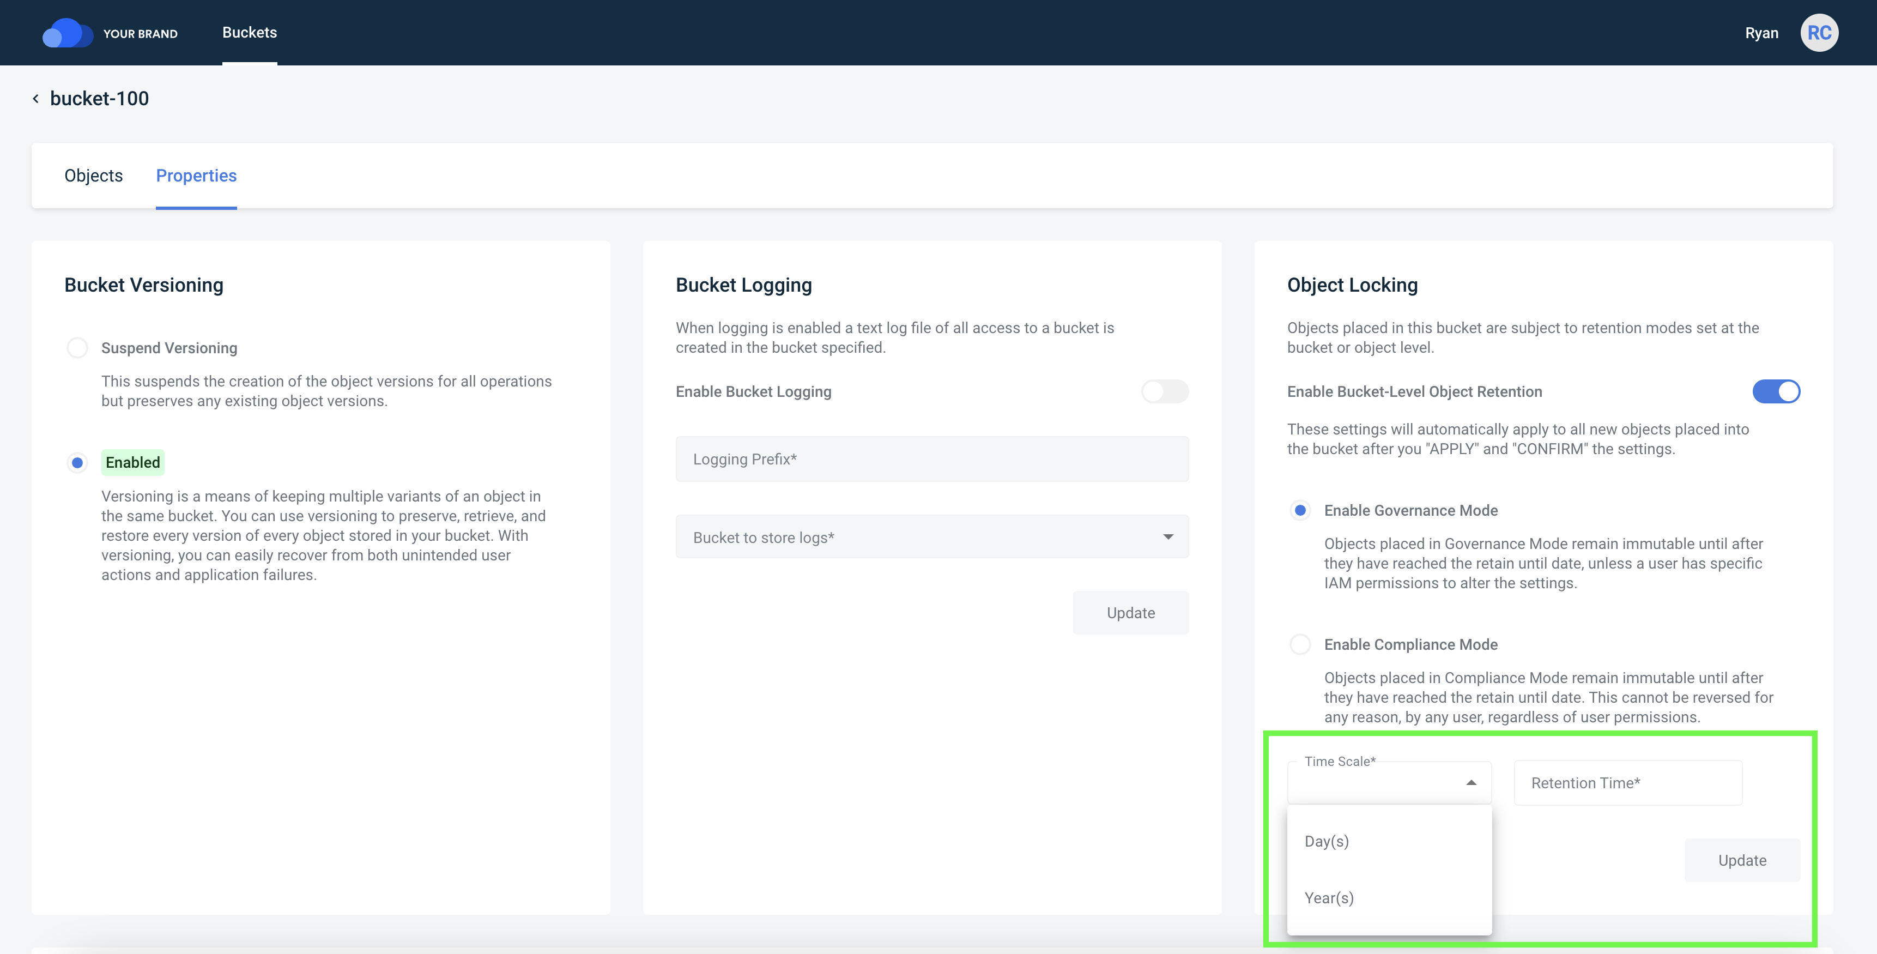
Task: Select the Enabled versioning radio button
Action: pyautogui.click(x=77, y=463)
